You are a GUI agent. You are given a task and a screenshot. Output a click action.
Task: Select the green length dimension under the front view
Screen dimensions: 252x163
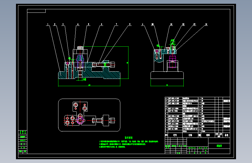(89, 86)
